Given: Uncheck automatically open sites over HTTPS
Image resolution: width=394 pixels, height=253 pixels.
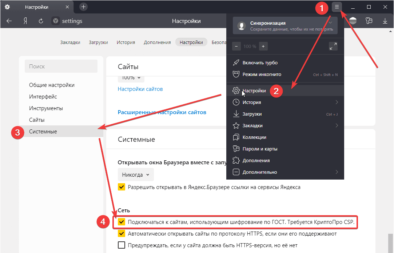Looking at the screenshot, I should 122,234.
